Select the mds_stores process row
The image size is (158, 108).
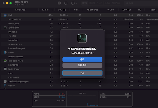[x=80, y=77]
